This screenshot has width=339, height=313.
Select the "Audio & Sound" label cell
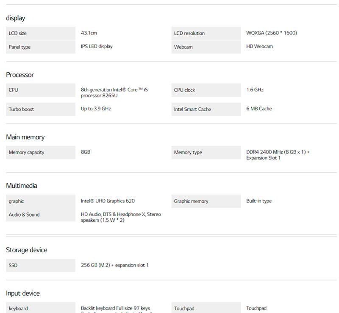40,214
